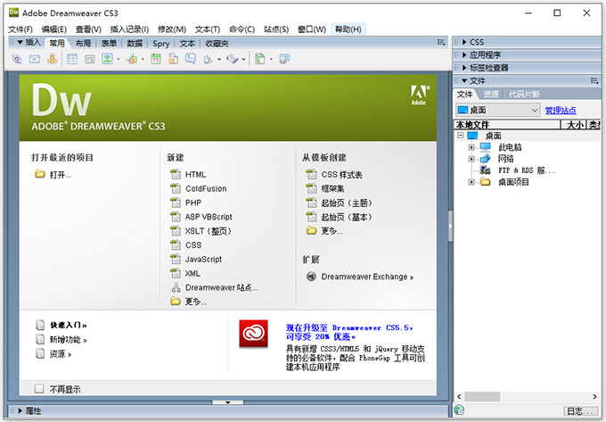The image size is (606, 422).
Task: Collapse the 桌面 root tree node
Action: tap(461, 136)
